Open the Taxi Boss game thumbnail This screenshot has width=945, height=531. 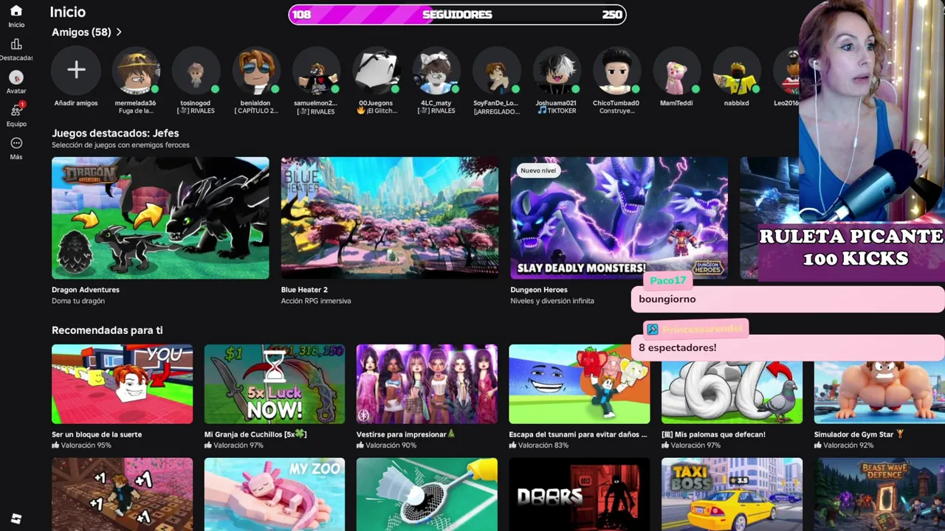[x=732, y=494]
